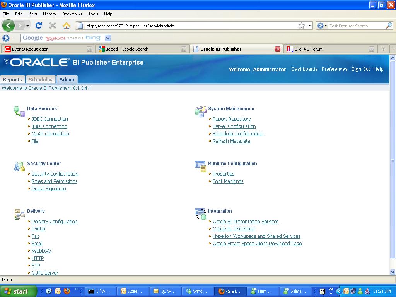Open the Bookmarks menu
The height and width of the screenshot is (297, 396).
pos(72,14)
